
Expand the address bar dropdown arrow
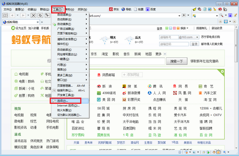click(179, 16)
